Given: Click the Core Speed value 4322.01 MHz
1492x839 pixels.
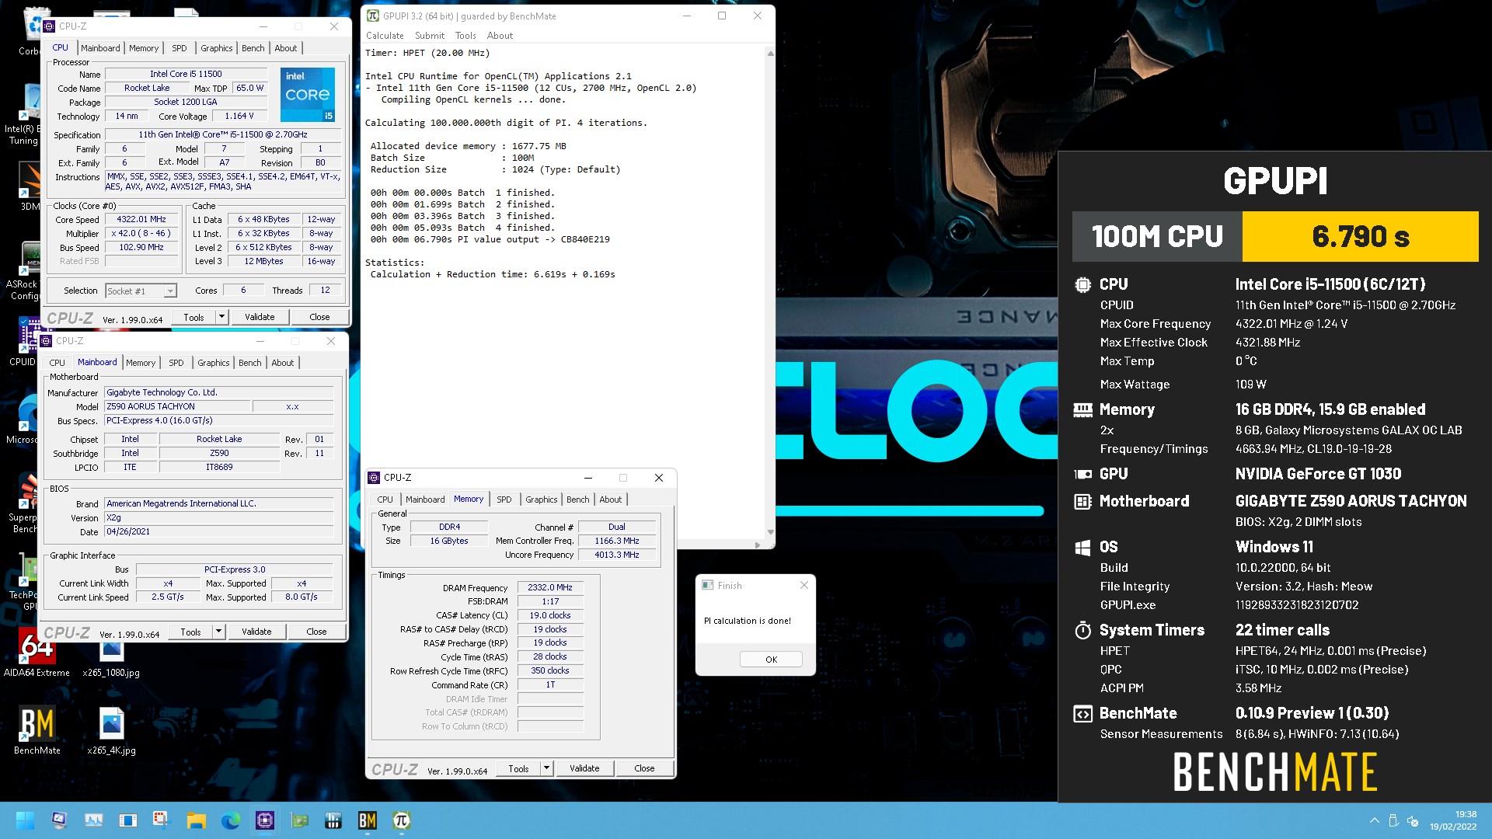Looking at the screenshot, I should [141, 220].
